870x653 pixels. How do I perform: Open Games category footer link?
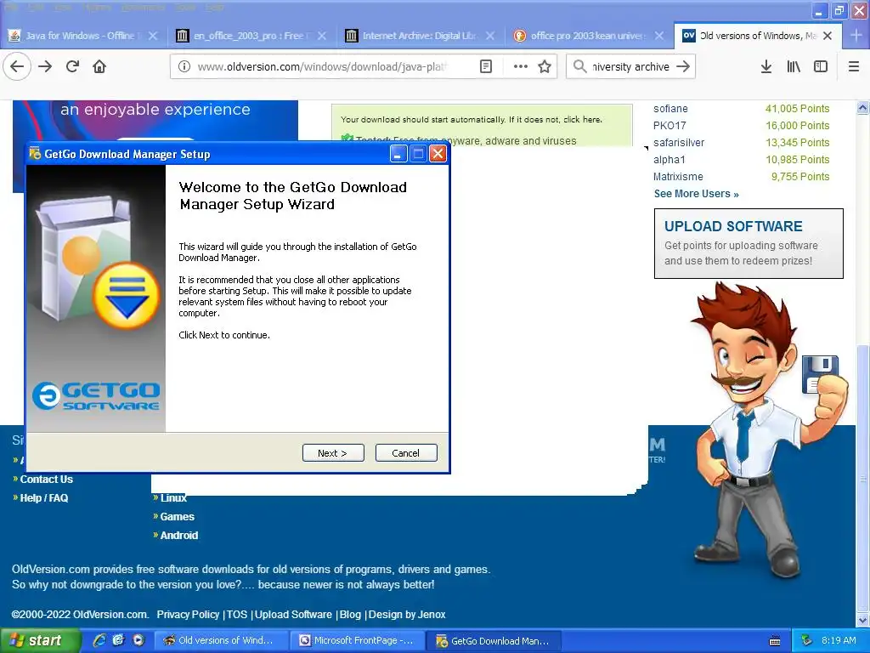tap(177, 517)
